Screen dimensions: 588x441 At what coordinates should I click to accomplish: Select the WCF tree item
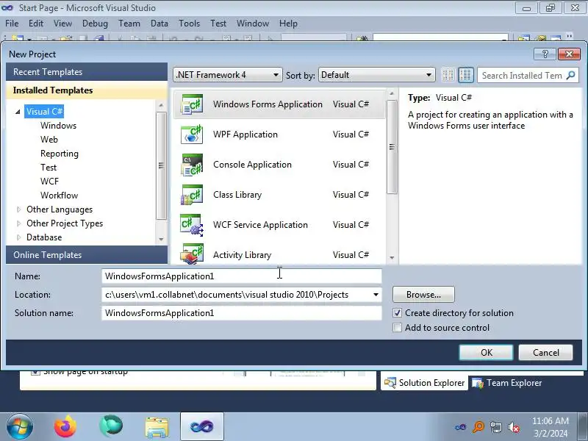pos(49,181)
